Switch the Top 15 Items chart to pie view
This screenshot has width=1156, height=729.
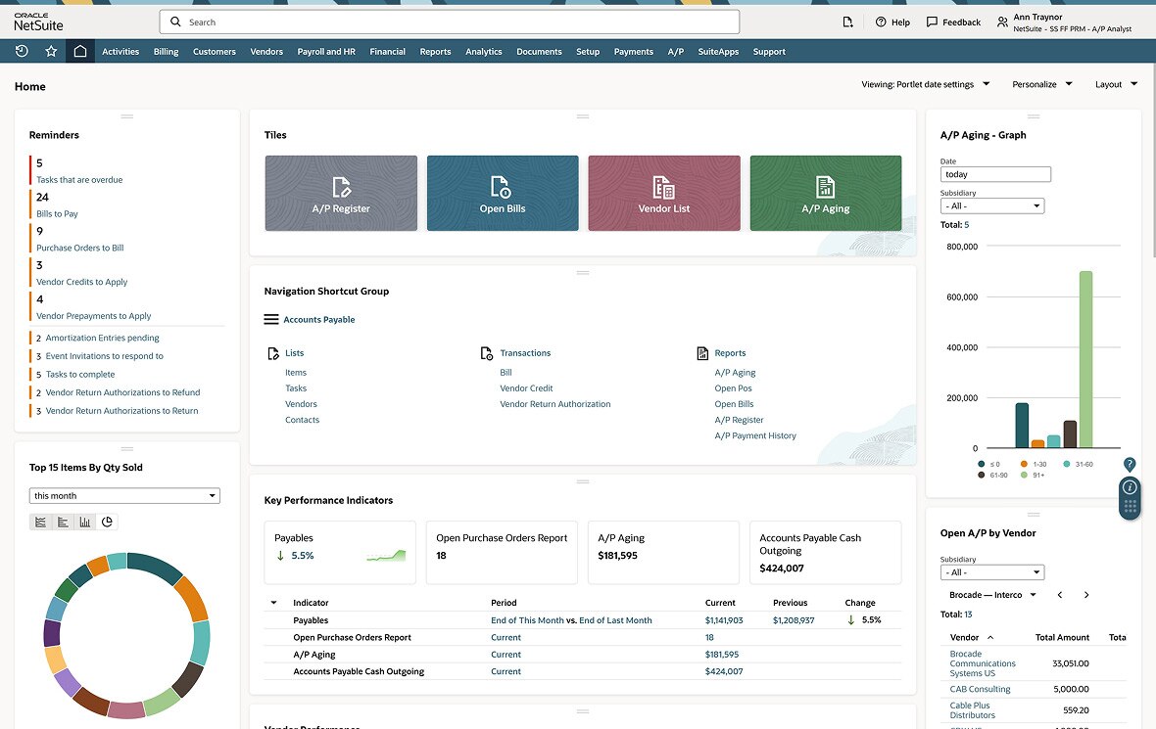click(107, 523)
